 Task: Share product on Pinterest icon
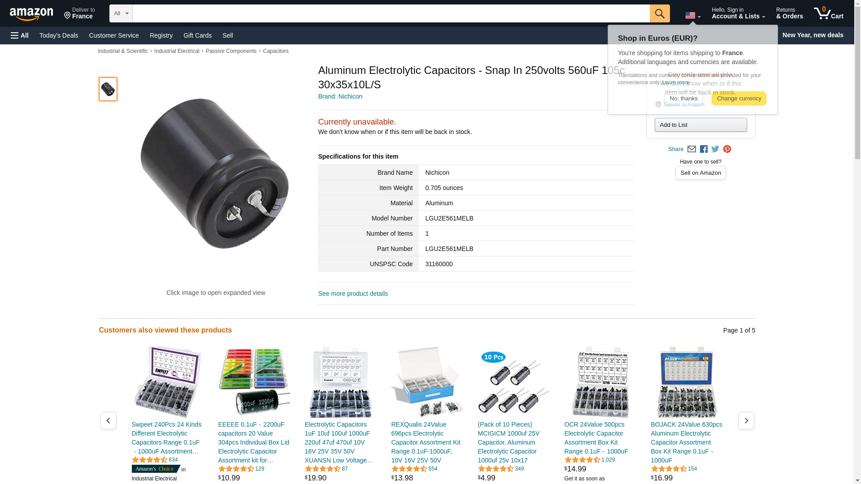[727, 149]
